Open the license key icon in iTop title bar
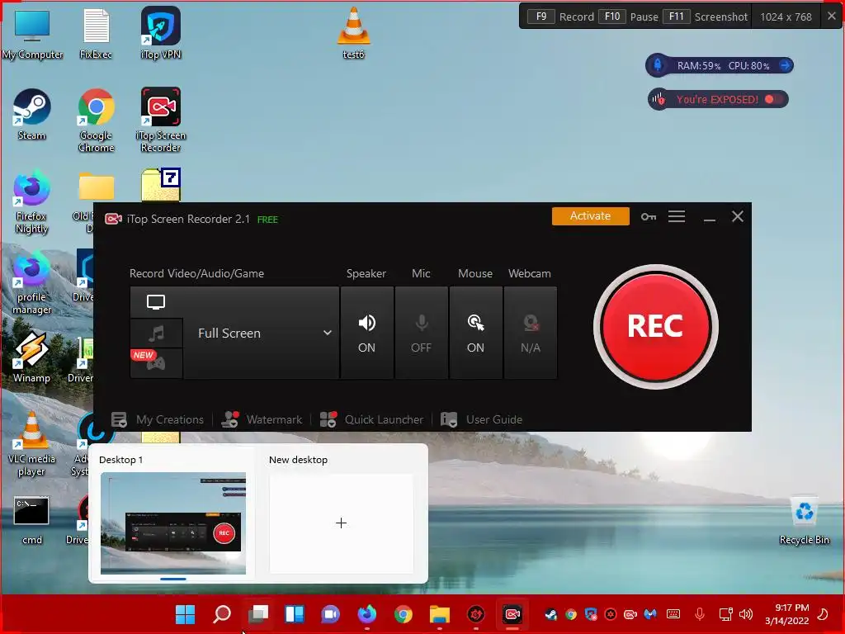The image size is (845, 634). coord(649,217)
